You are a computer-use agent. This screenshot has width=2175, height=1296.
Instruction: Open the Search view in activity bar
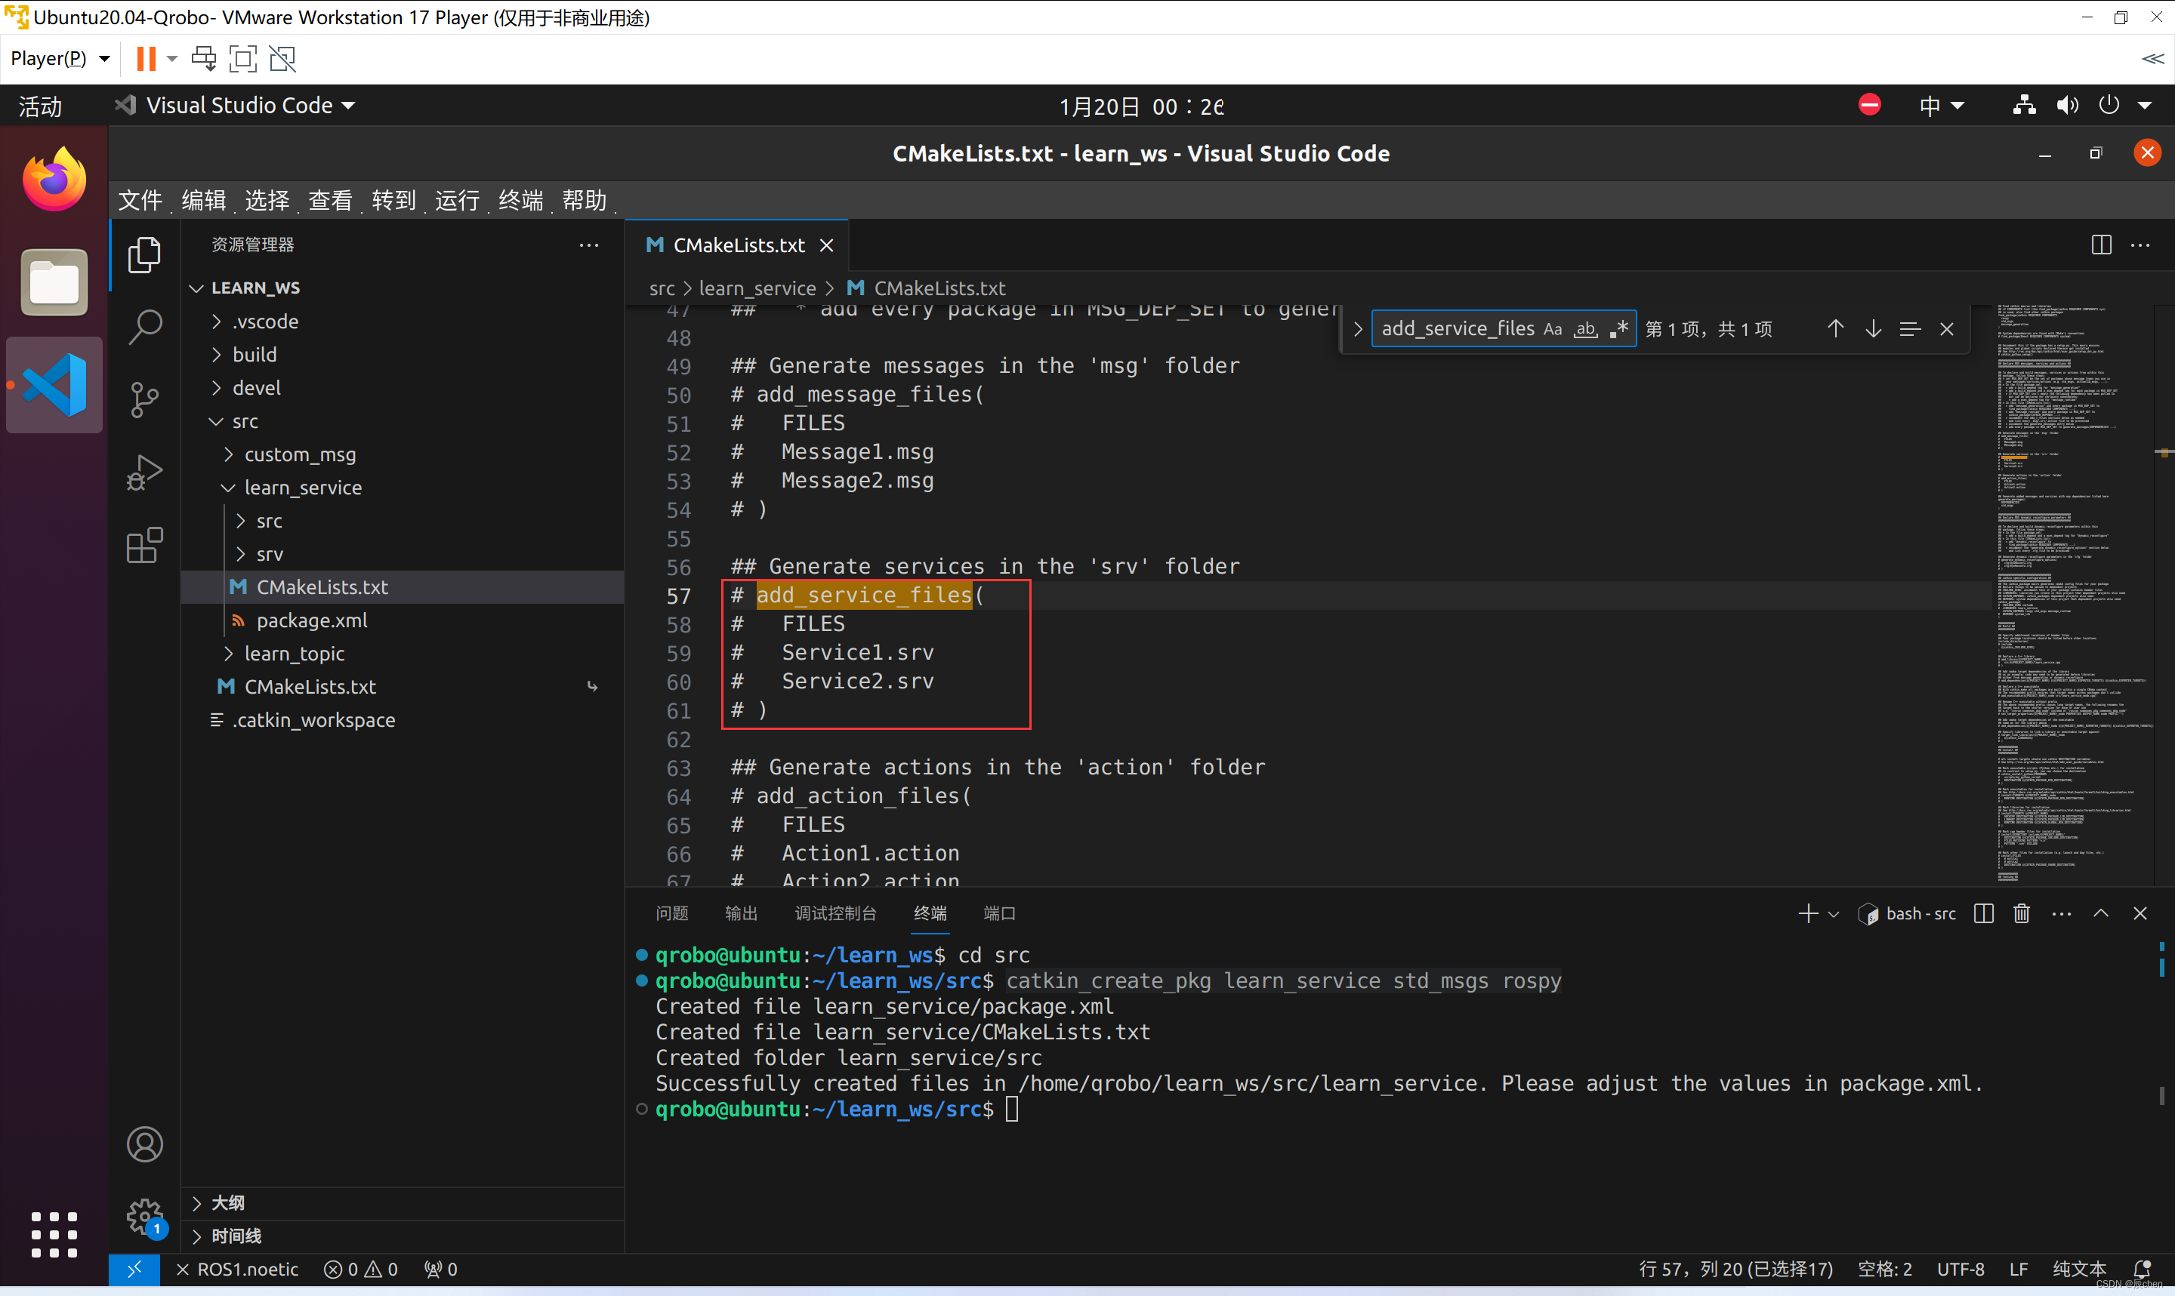(144, 327)
